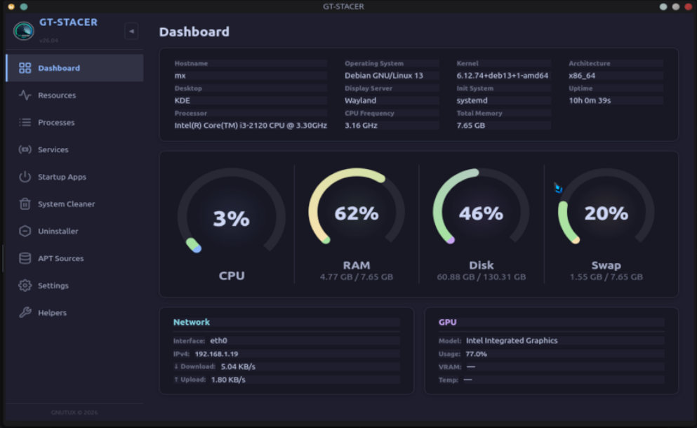Select APT Sources in the sidebar
The height and width of the screenshot is (428, 697).
click(x=74, y=258)
